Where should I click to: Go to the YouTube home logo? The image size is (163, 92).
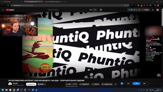pos(10,10)
